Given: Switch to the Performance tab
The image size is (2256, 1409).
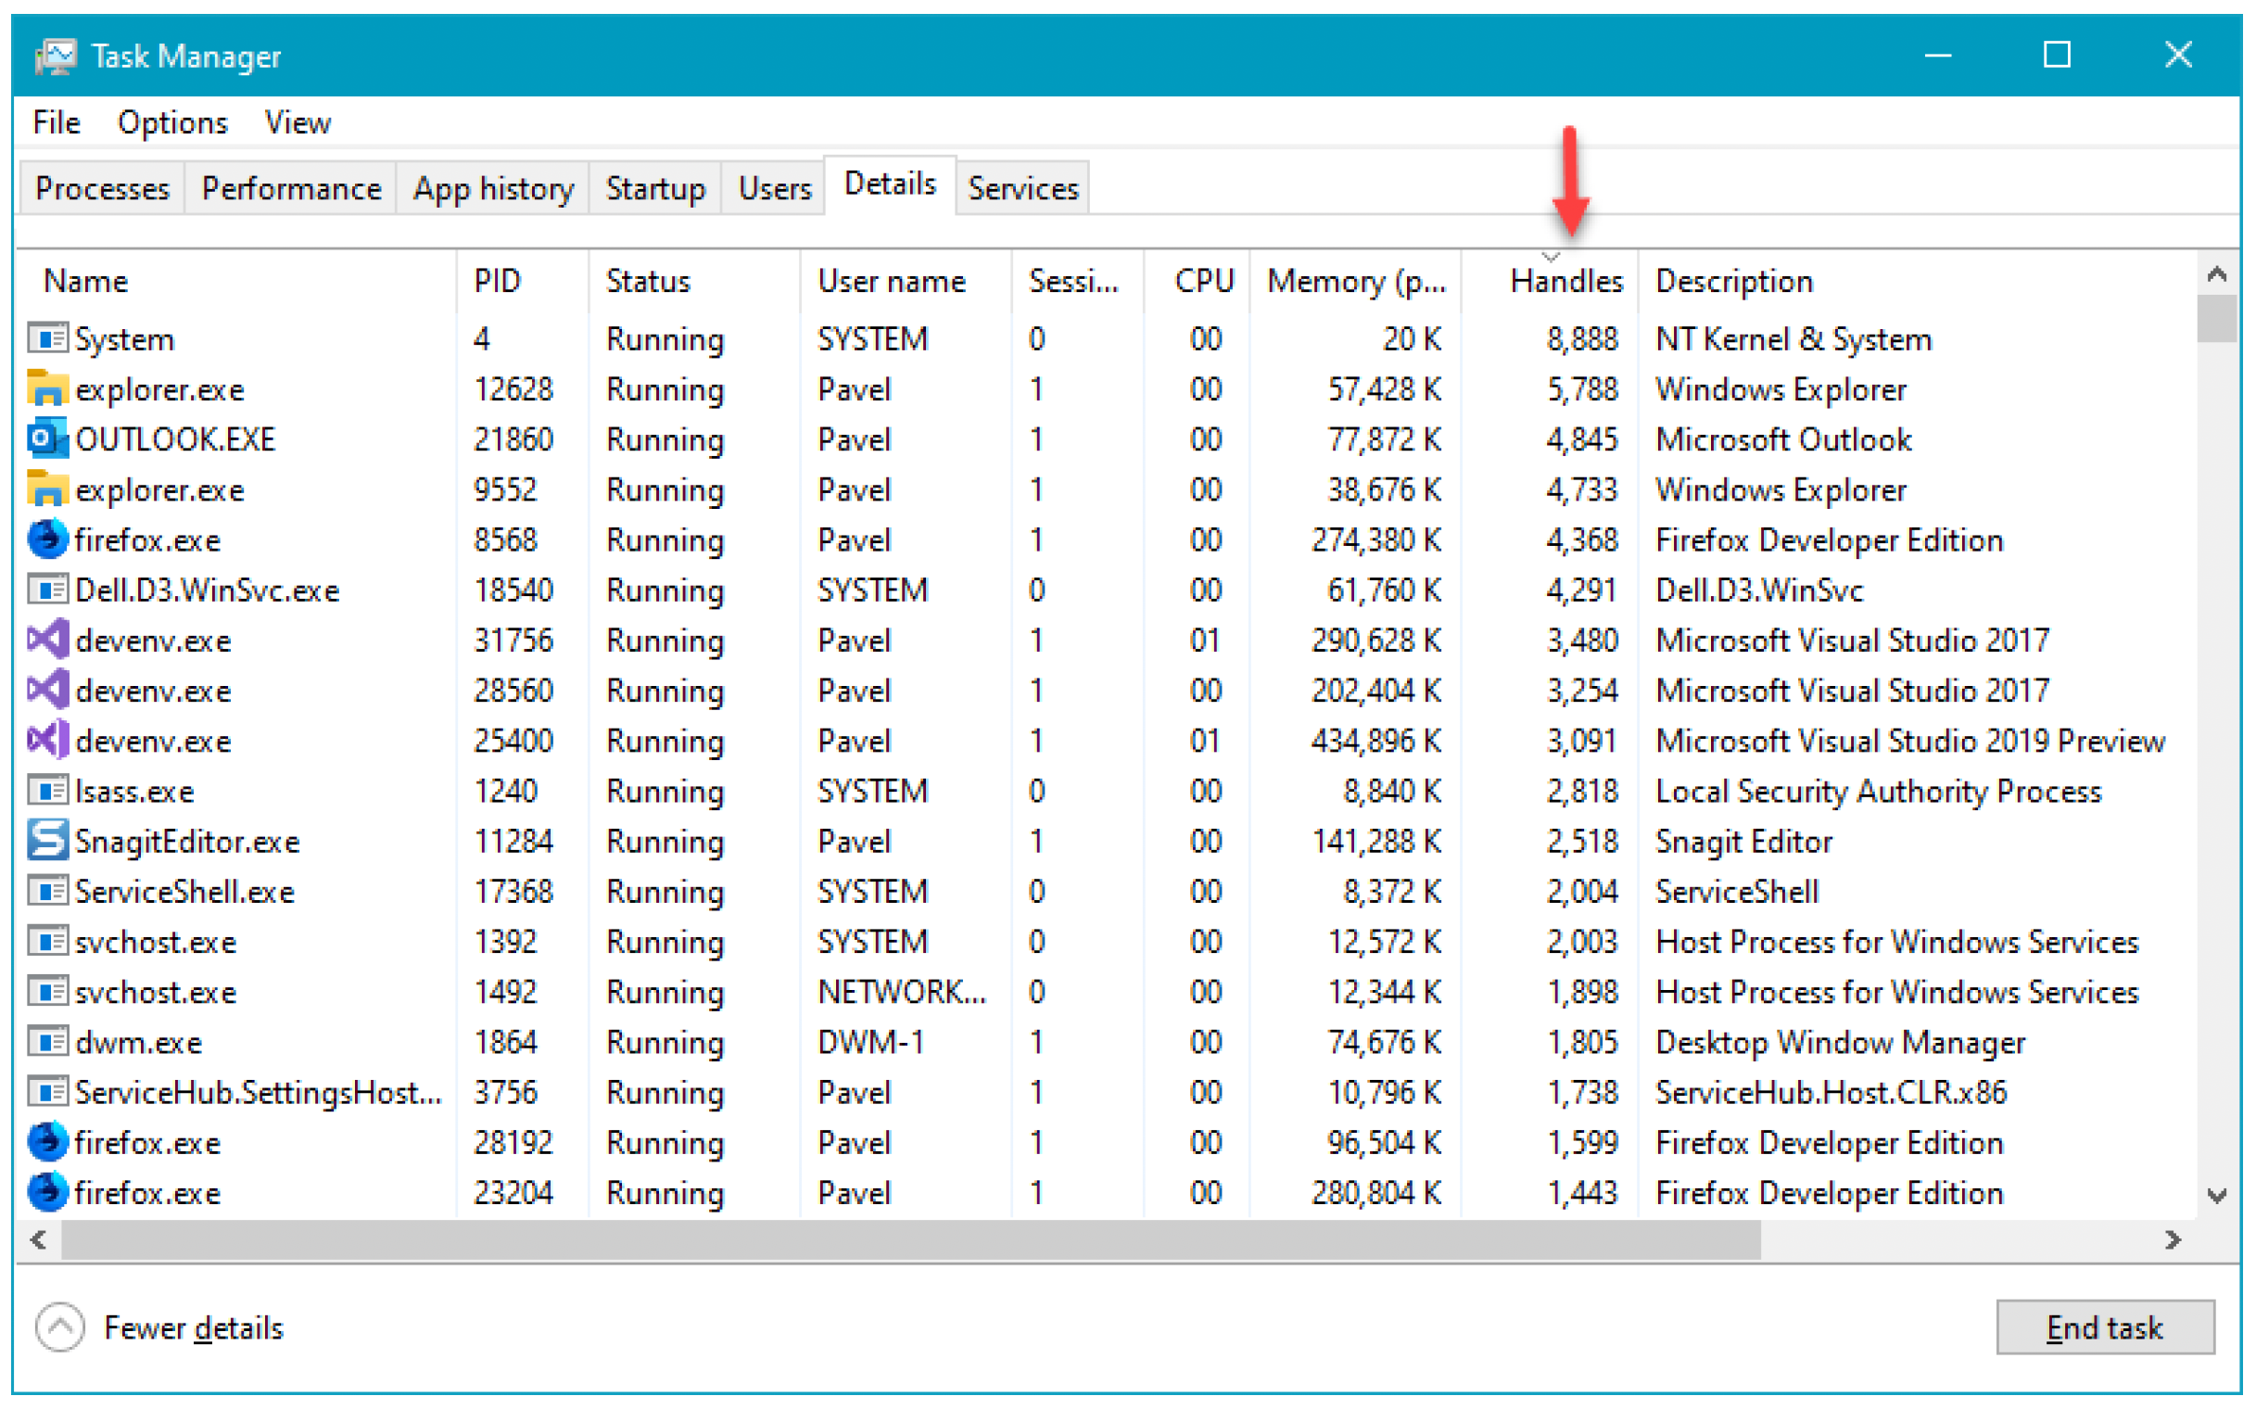Looking at the screenshot, I should [x=292, y=189].
